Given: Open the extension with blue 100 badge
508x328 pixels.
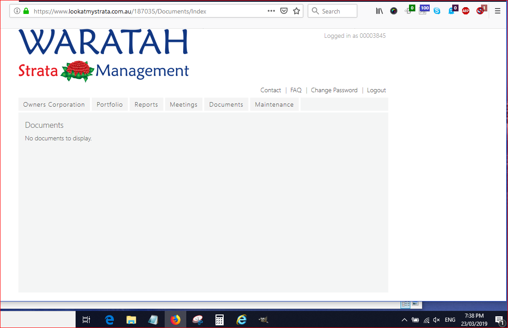Looking at the screenshot, I should point(424,10).
